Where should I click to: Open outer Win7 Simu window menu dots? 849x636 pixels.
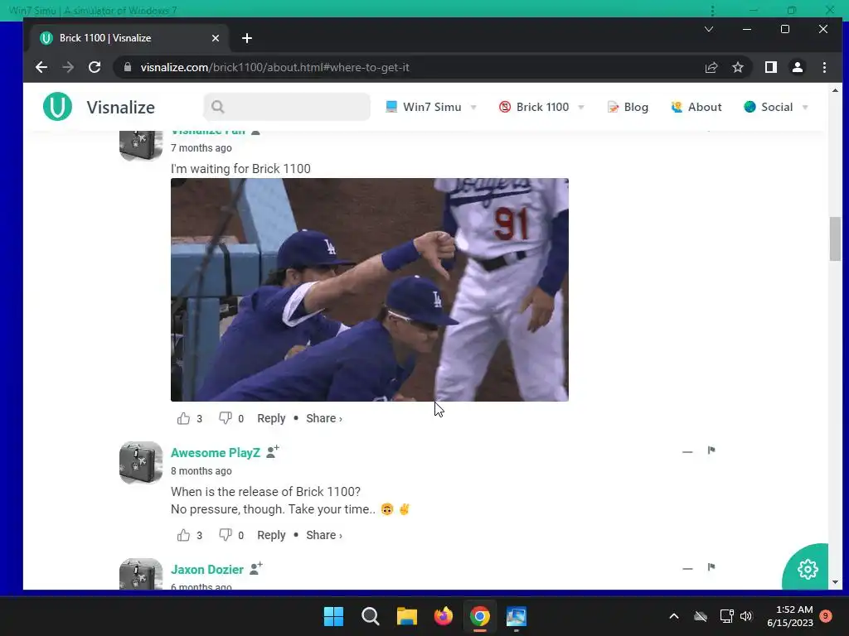coord(712,11)
